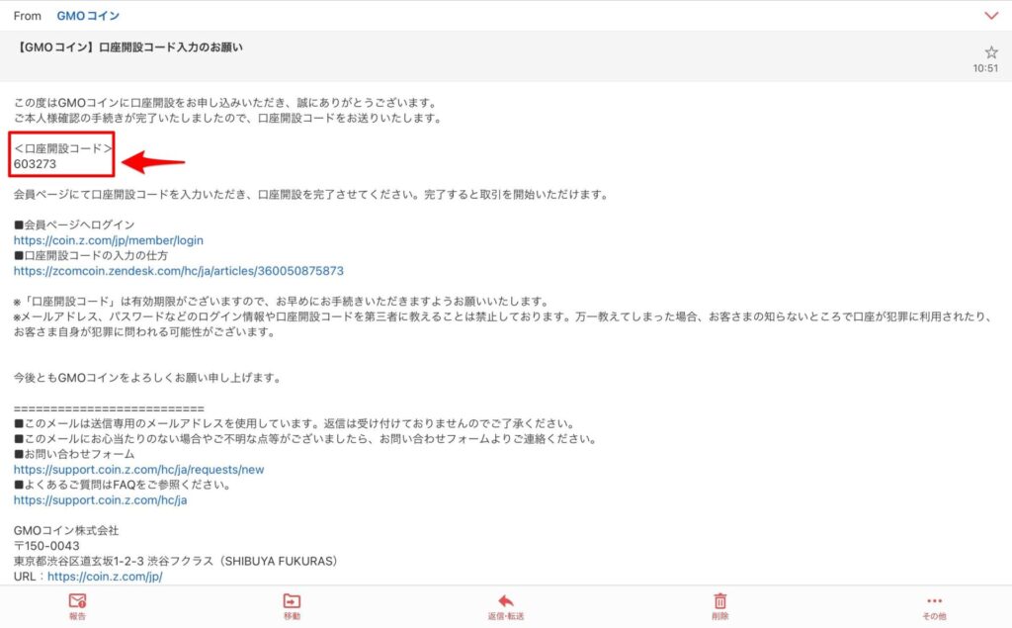Click the From label
1012x628 pixels.
point(27,16)
